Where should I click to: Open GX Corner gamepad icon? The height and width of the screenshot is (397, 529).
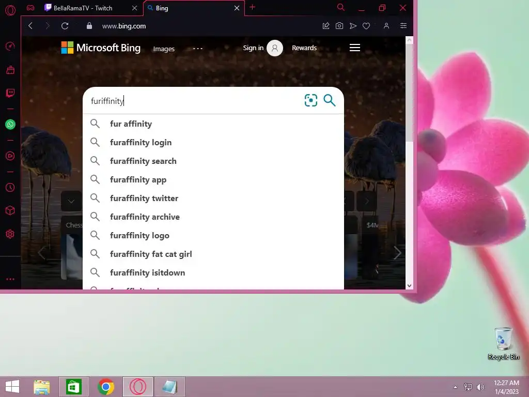30,8
